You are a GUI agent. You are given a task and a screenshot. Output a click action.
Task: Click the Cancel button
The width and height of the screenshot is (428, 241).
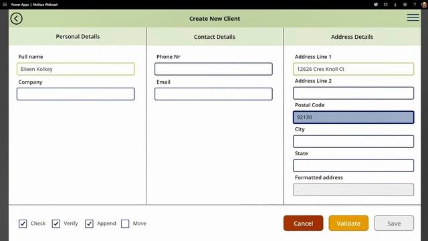point(303,223)
